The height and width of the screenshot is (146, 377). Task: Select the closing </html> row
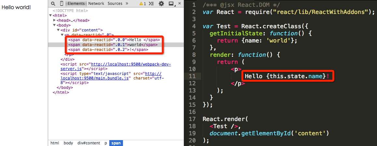(x=61, y=92)
